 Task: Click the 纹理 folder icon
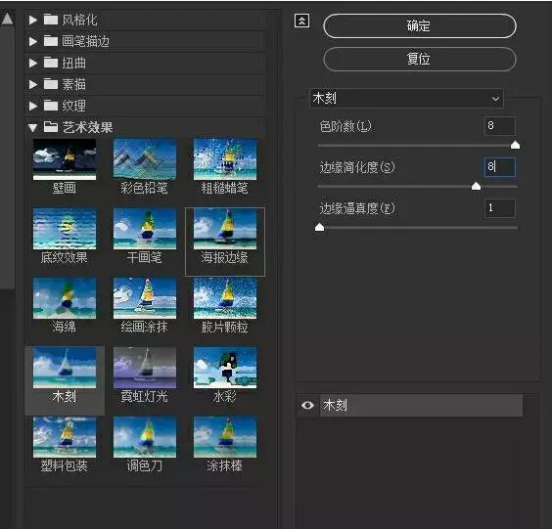[x=51, y=106]
